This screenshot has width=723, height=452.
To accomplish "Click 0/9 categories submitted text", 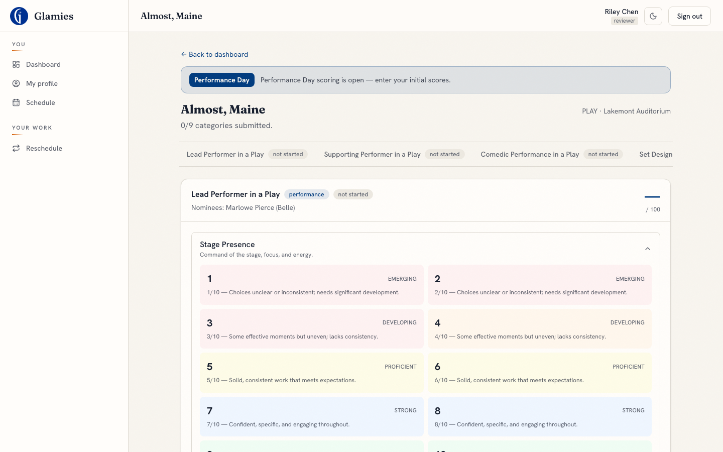I will [226, 126].
